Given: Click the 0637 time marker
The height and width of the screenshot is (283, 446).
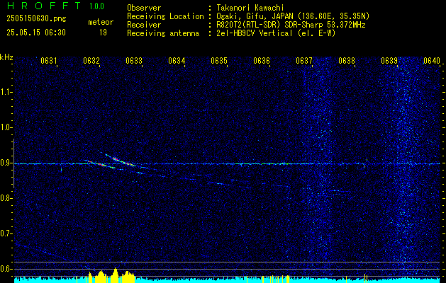Looking at the screenshot, I should [304, 61].
